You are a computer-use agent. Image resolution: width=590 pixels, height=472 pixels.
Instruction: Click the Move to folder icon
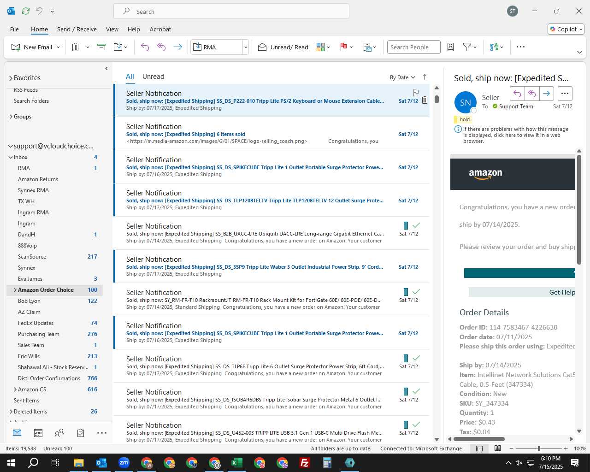coord(118,47)
